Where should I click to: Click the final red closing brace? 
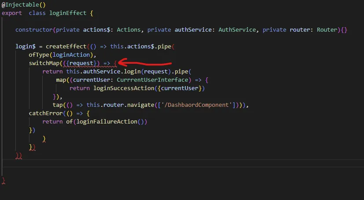tap(3, 181)
